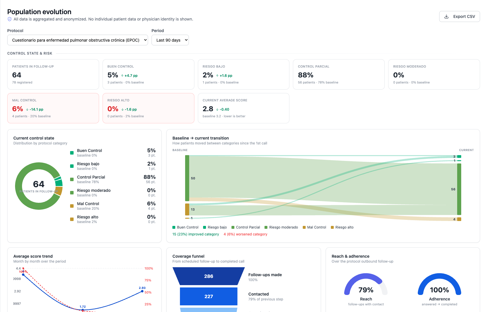Screen dimensions: 487x312
Task: Click the 5% value in the Buen Control card
Action: coord(113,75)
